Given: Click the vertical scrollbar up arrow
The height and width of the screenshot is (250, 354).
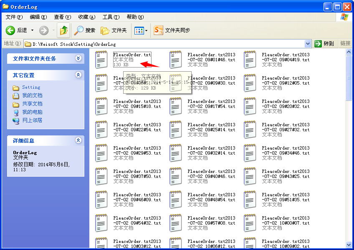Looking at the screenshot, I should click(349, 52).
